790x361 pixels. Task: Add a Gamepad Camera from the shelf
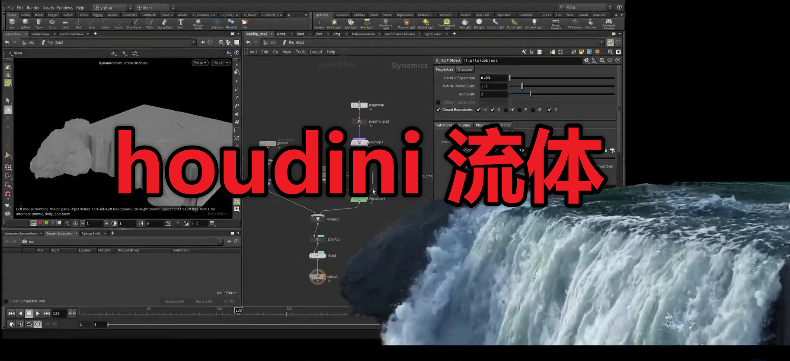(x=608, y=24)
